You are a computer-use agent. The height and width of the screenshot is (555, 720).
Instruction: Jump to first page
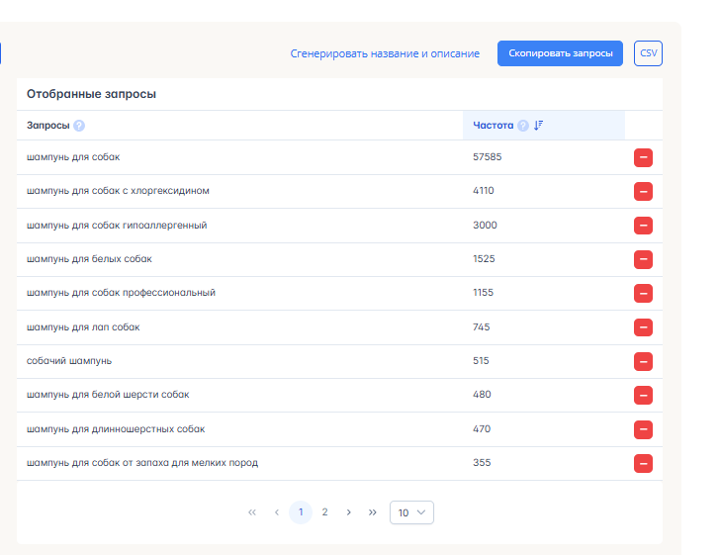click(x=252, y=512)
